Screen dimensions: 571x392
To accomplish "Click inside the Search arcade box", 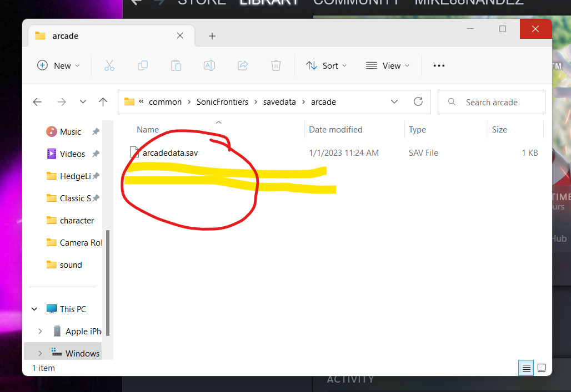I will [x=491, y=102].
